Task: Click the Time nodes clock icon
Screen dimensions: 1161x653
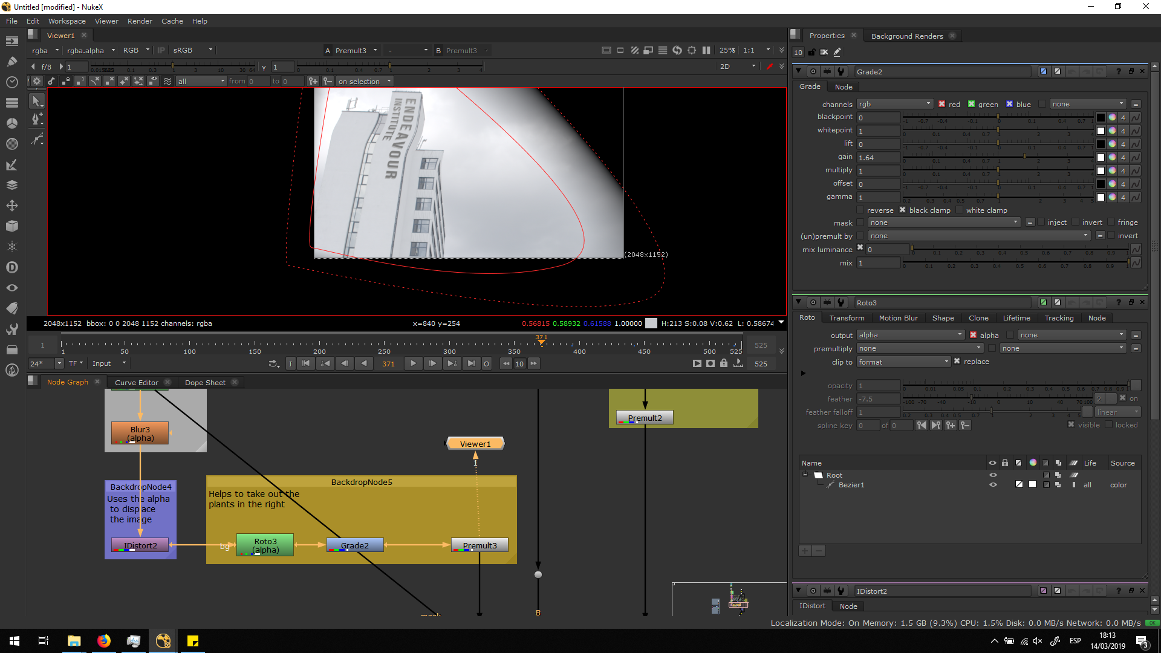Action: click(11, 82)
